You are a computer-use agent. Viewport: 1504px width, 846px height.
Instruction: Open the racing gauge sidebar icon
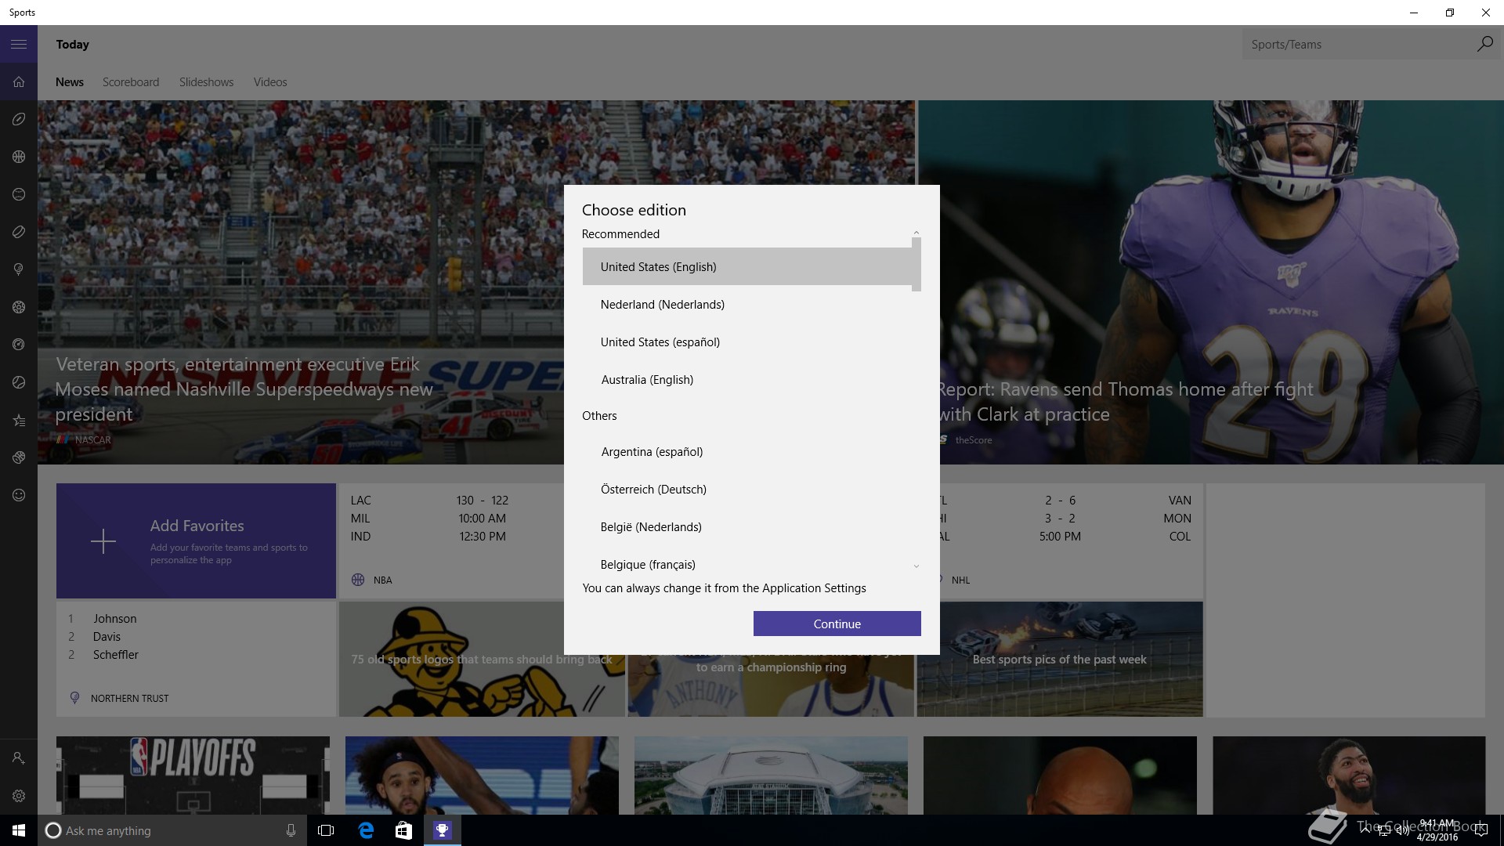pyautogui.click(x=19, y=345)
